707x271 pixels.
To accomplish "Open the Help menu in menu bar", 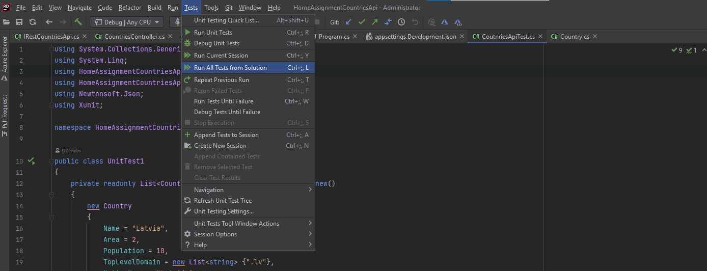I will tap(274, 8).
